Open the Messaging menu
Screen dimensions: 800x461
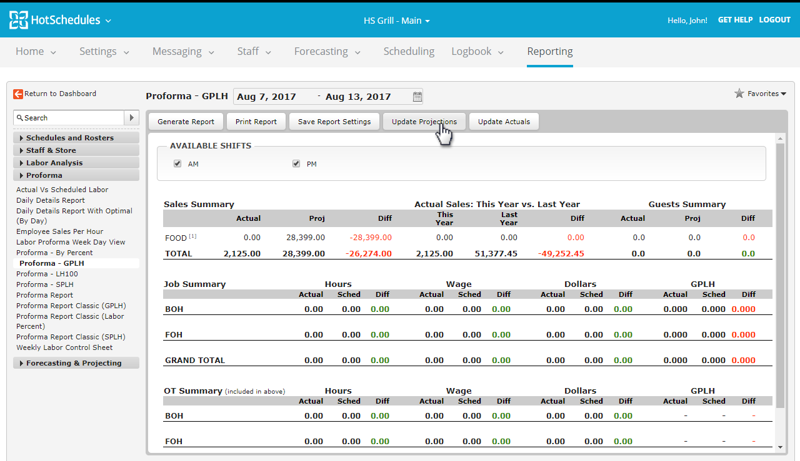click(x=184, y=52)
